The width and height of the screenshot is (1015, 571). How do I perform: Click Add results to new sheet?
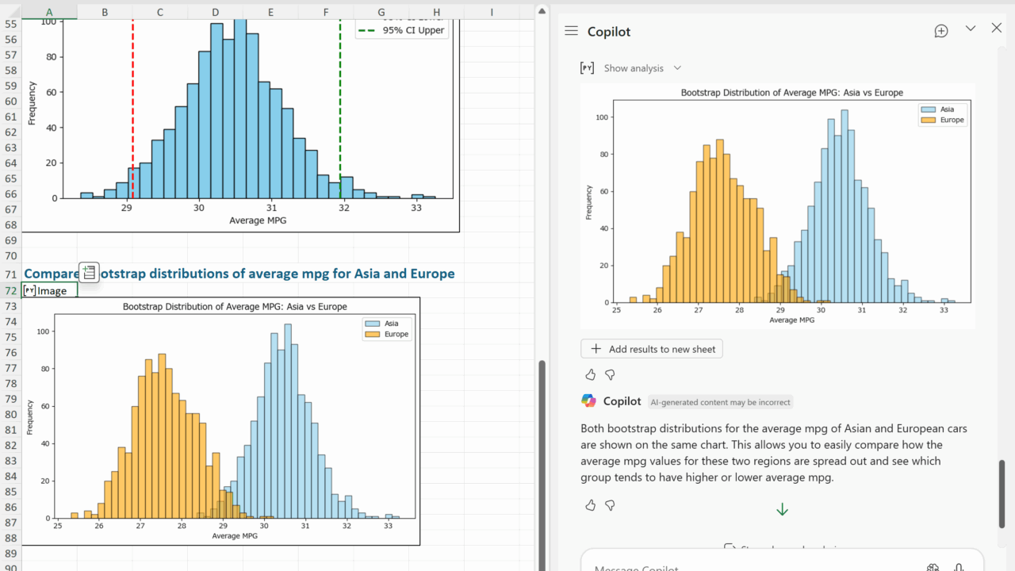pyautogui.click(x=652, y=349)
